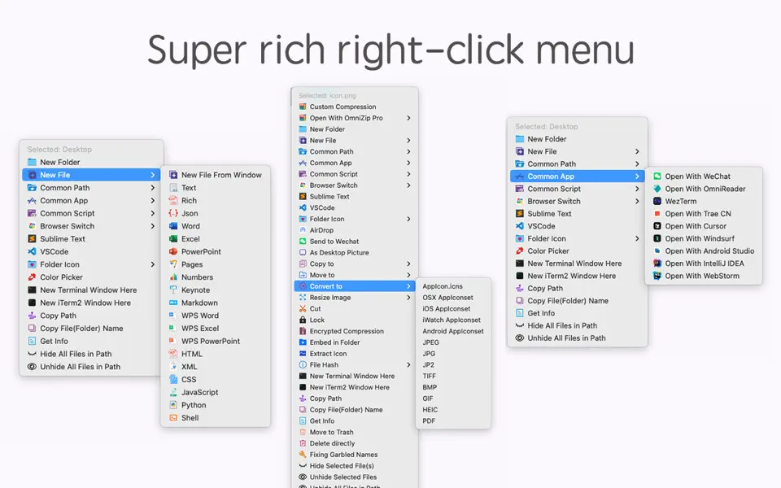
Task: Select PDF as the conversion format
Action: pyautogui.click(x=429, y=421)
